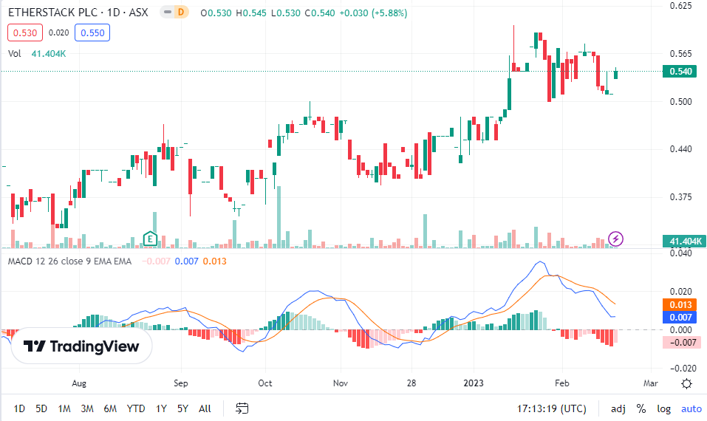Click the purple lightning bolt event icon
The width and height of the screenshot is (707, 421).
(x=616, y=239)
